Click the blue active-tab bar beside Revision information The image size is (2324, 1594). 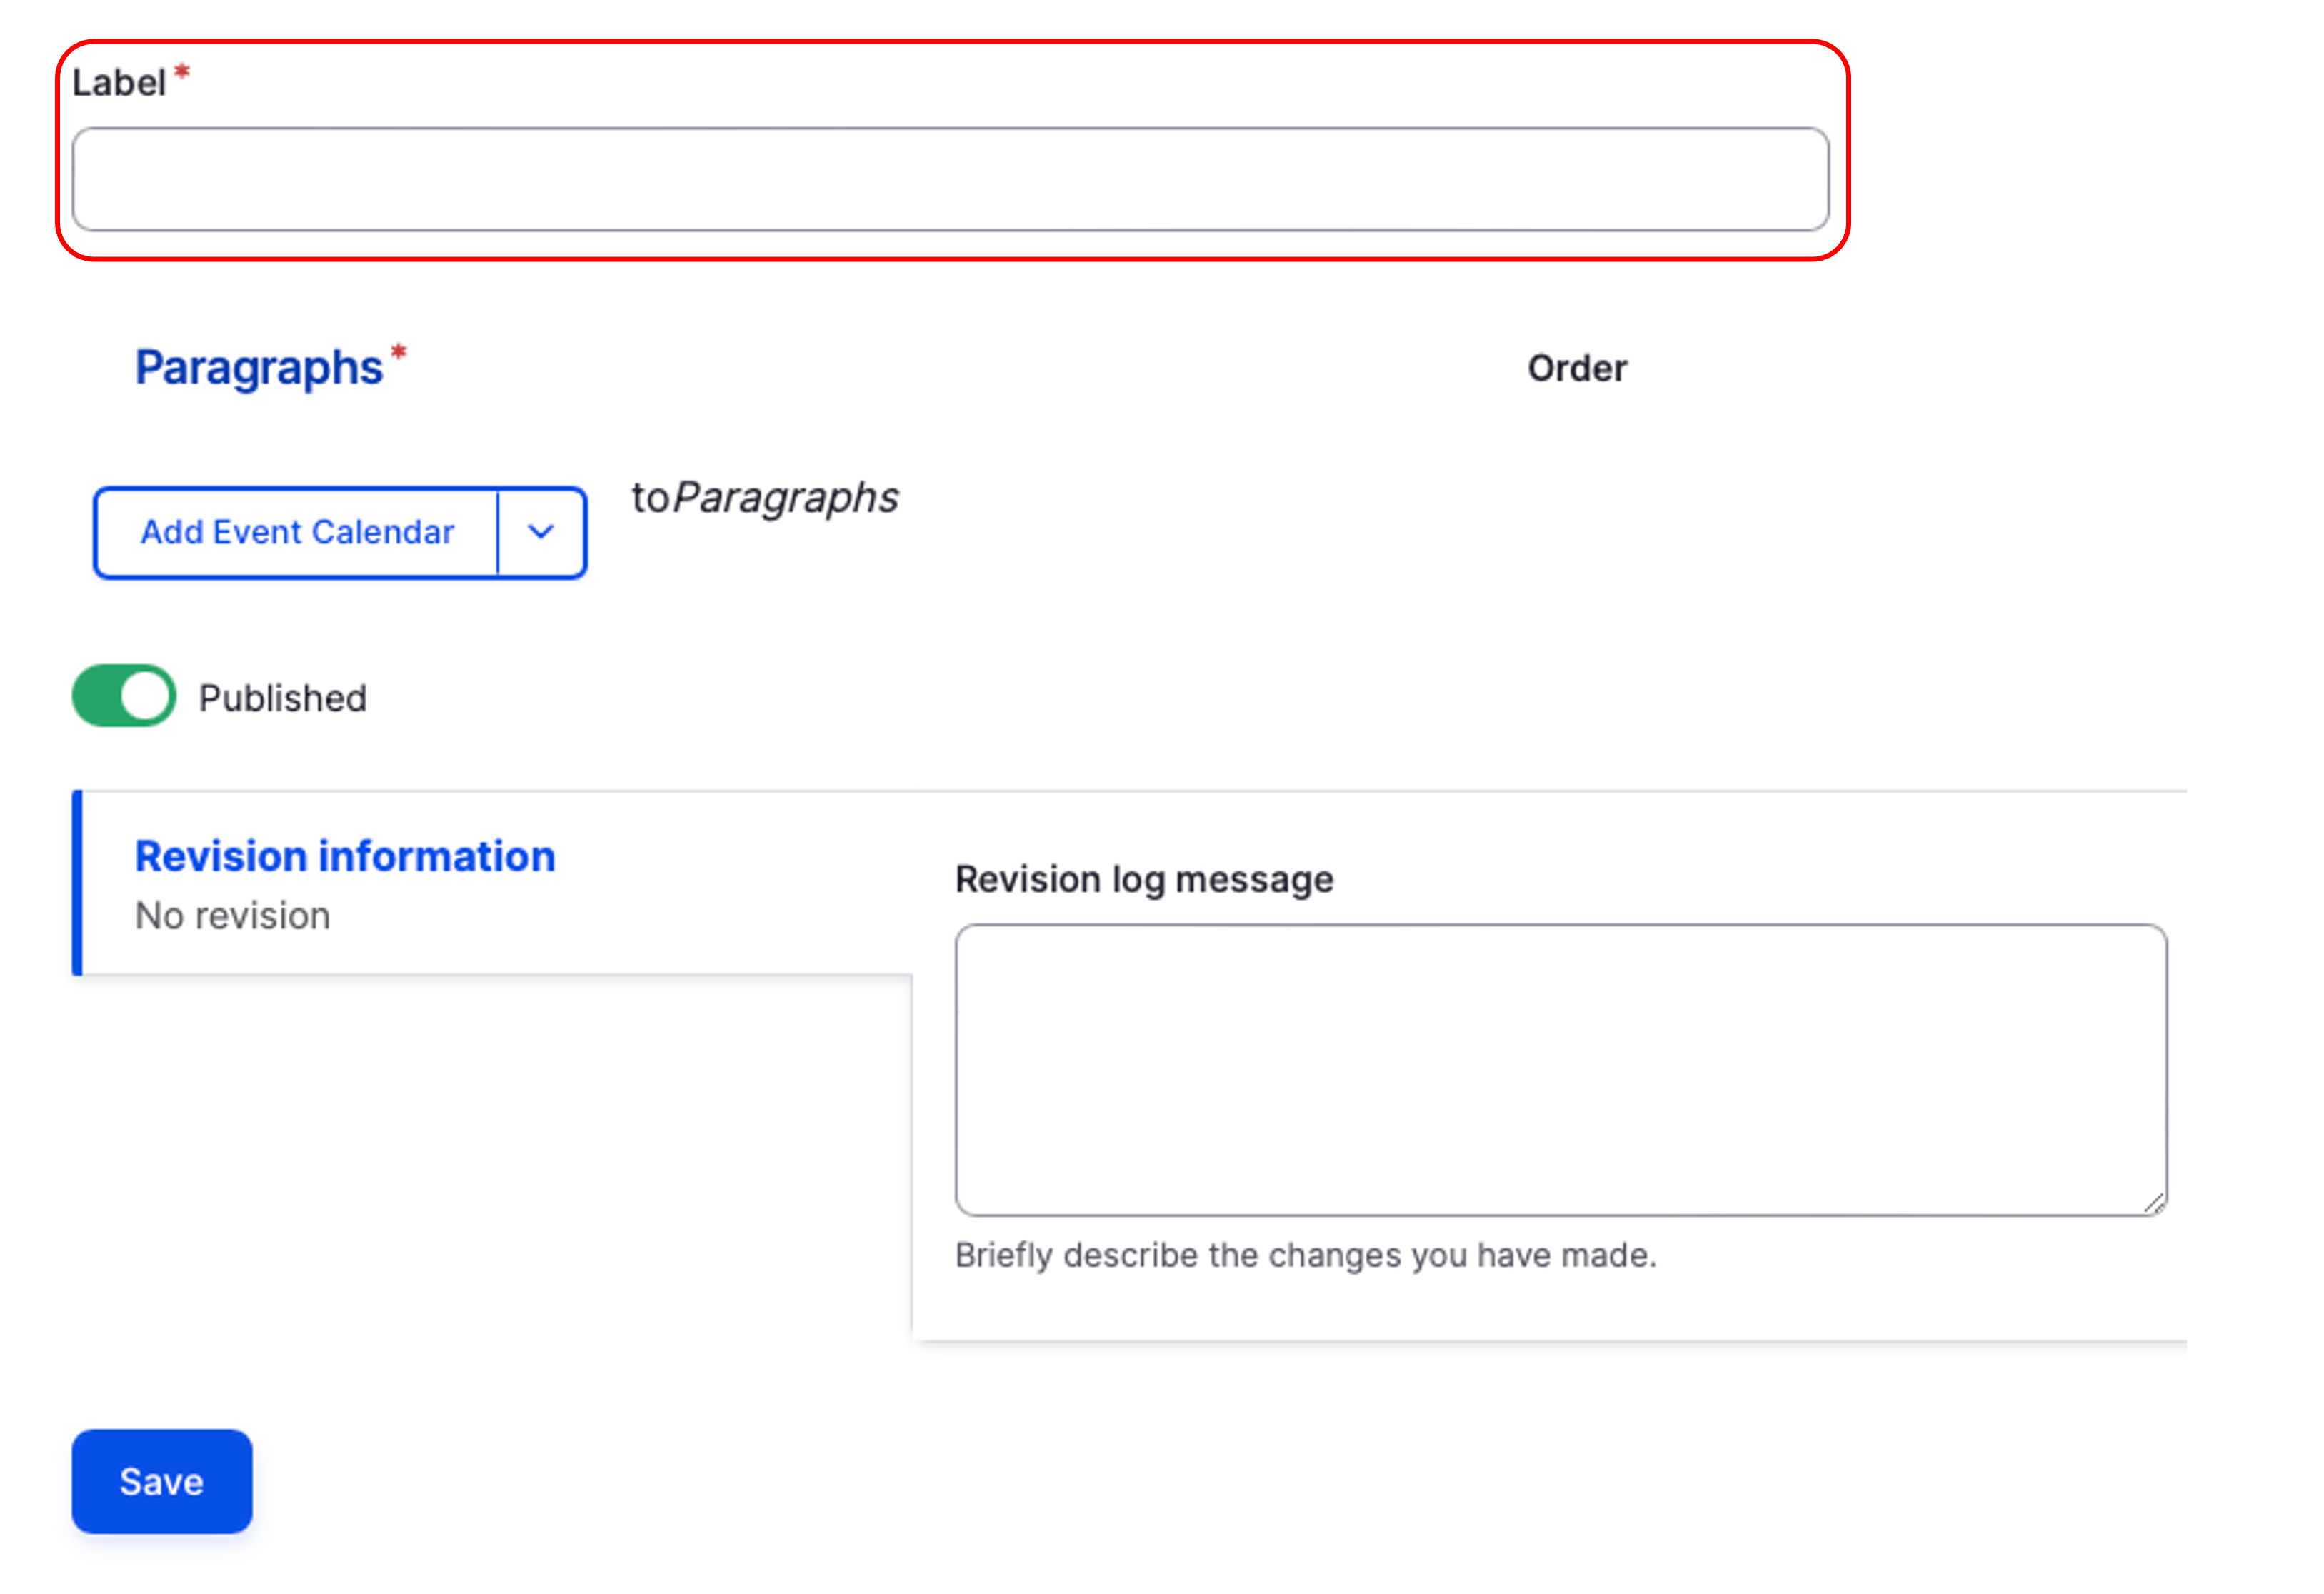point(77,882)
